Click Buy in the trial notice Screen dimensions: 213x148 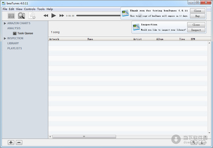pos(197,16)
